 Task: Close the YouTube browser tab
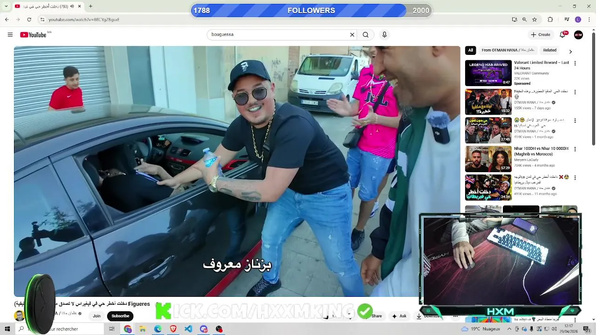79,6
